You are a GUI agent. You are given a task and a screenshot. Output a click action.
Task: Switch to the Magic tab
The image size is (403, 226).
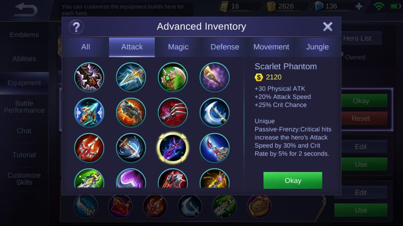tap(178, 47)
